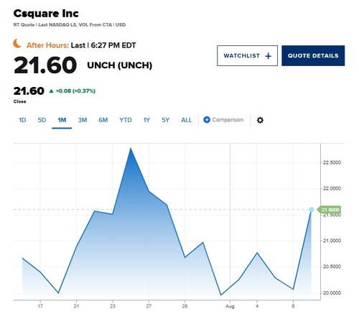Select the 1M range tab
This screenshot has width=359, height=319.
pyautogui.click(x=62, y=120)
